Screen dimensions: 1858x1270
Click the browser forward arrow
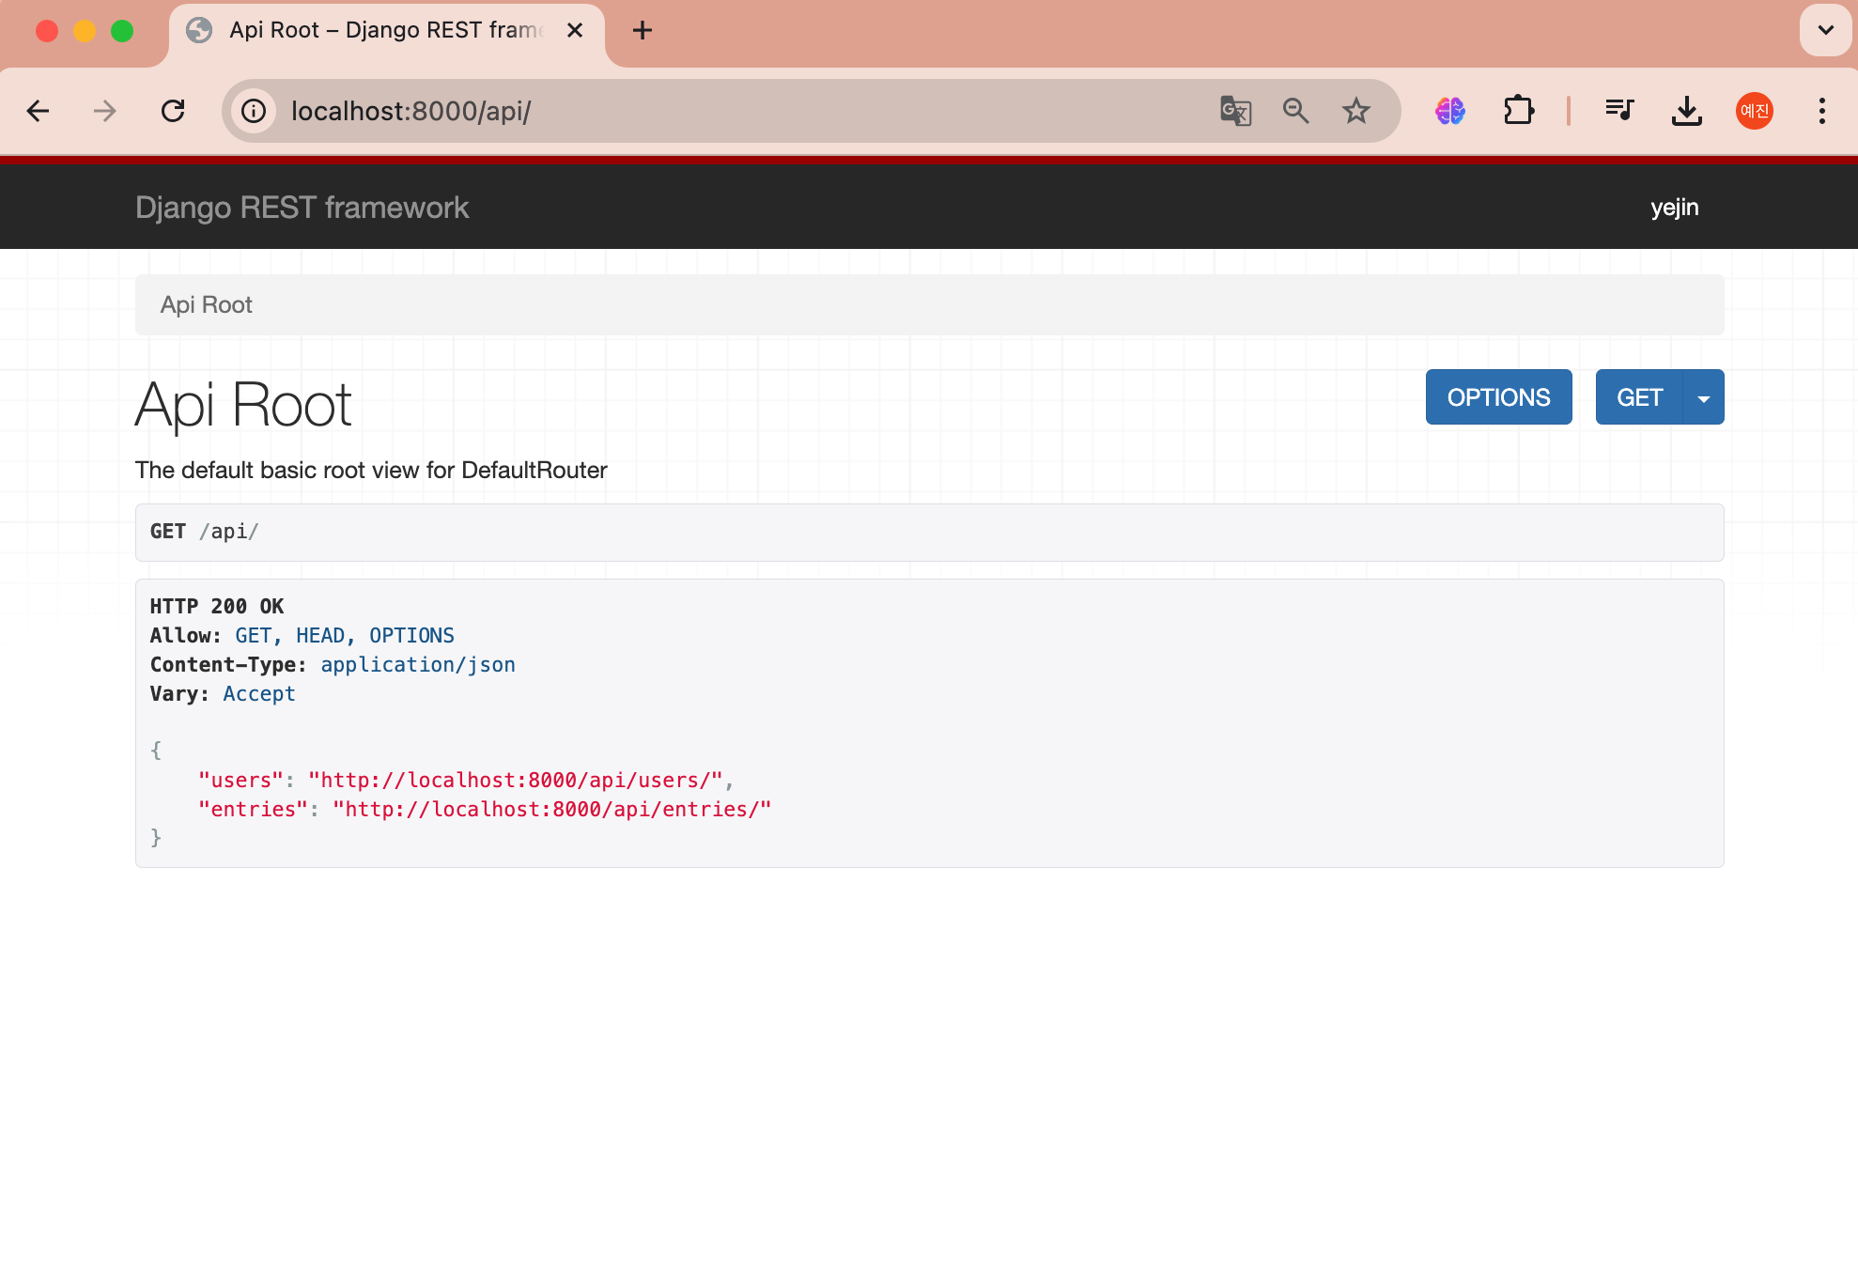click(105, 111)
